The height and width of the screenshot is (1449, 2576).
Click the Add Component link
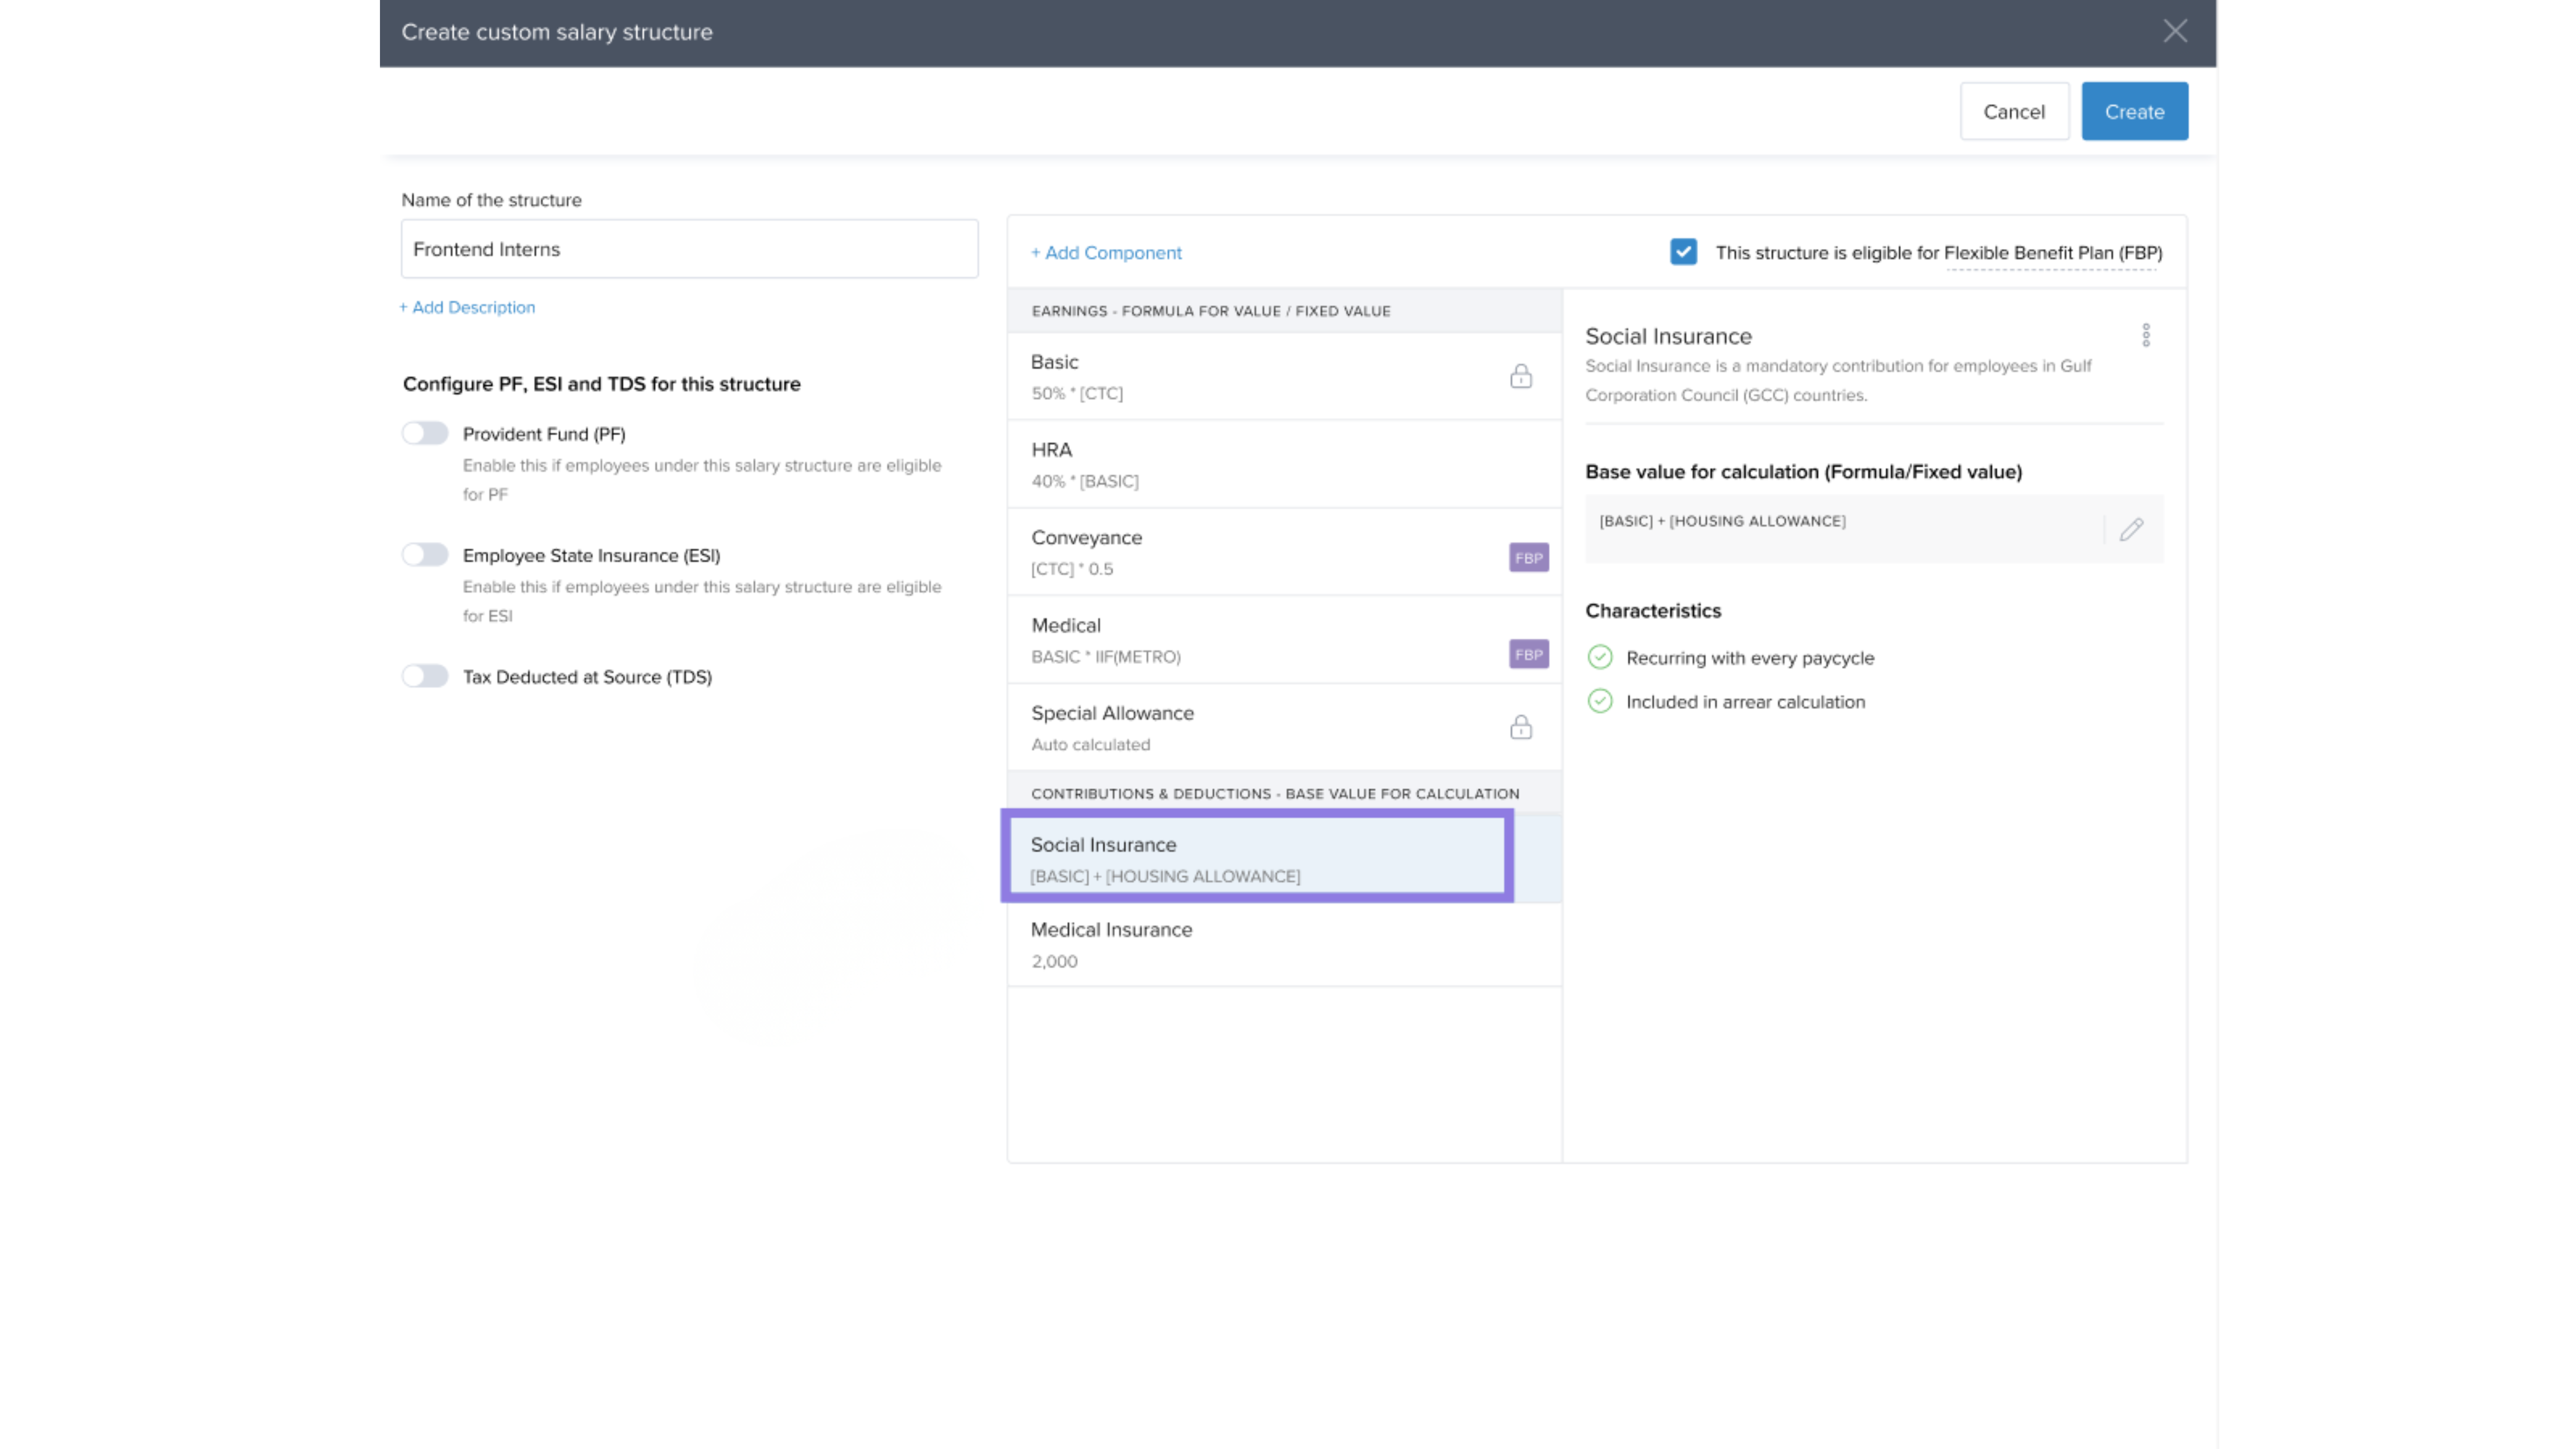[1106, 253]
